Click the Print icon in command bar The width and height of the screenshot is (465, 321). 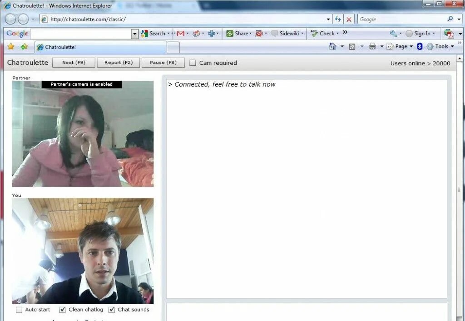point(372,46)
